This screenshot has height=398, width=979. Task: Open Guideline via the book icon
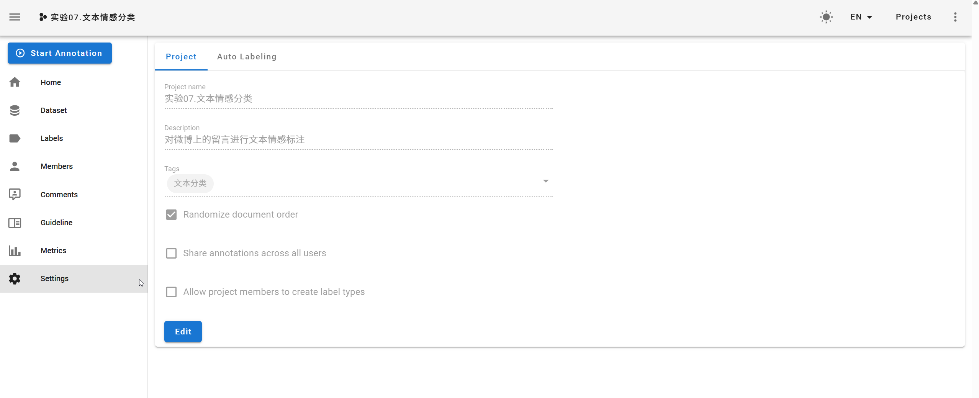pos(15,223)
